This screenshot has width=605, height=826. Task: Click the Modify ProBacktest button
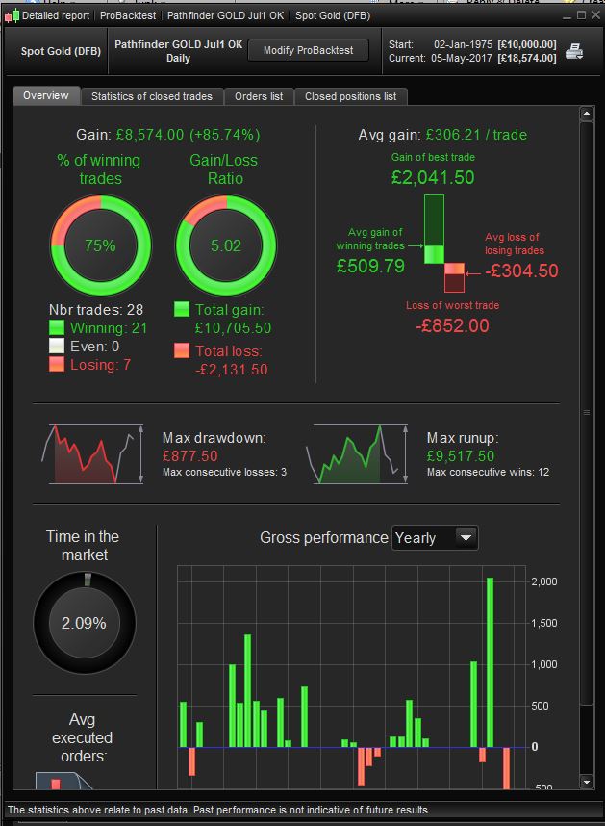coord(309,51)
